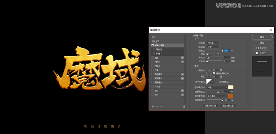This screenshot has height=134, width=276.
Task: Click the 确定 confirm button
Action: pos(262,37)
